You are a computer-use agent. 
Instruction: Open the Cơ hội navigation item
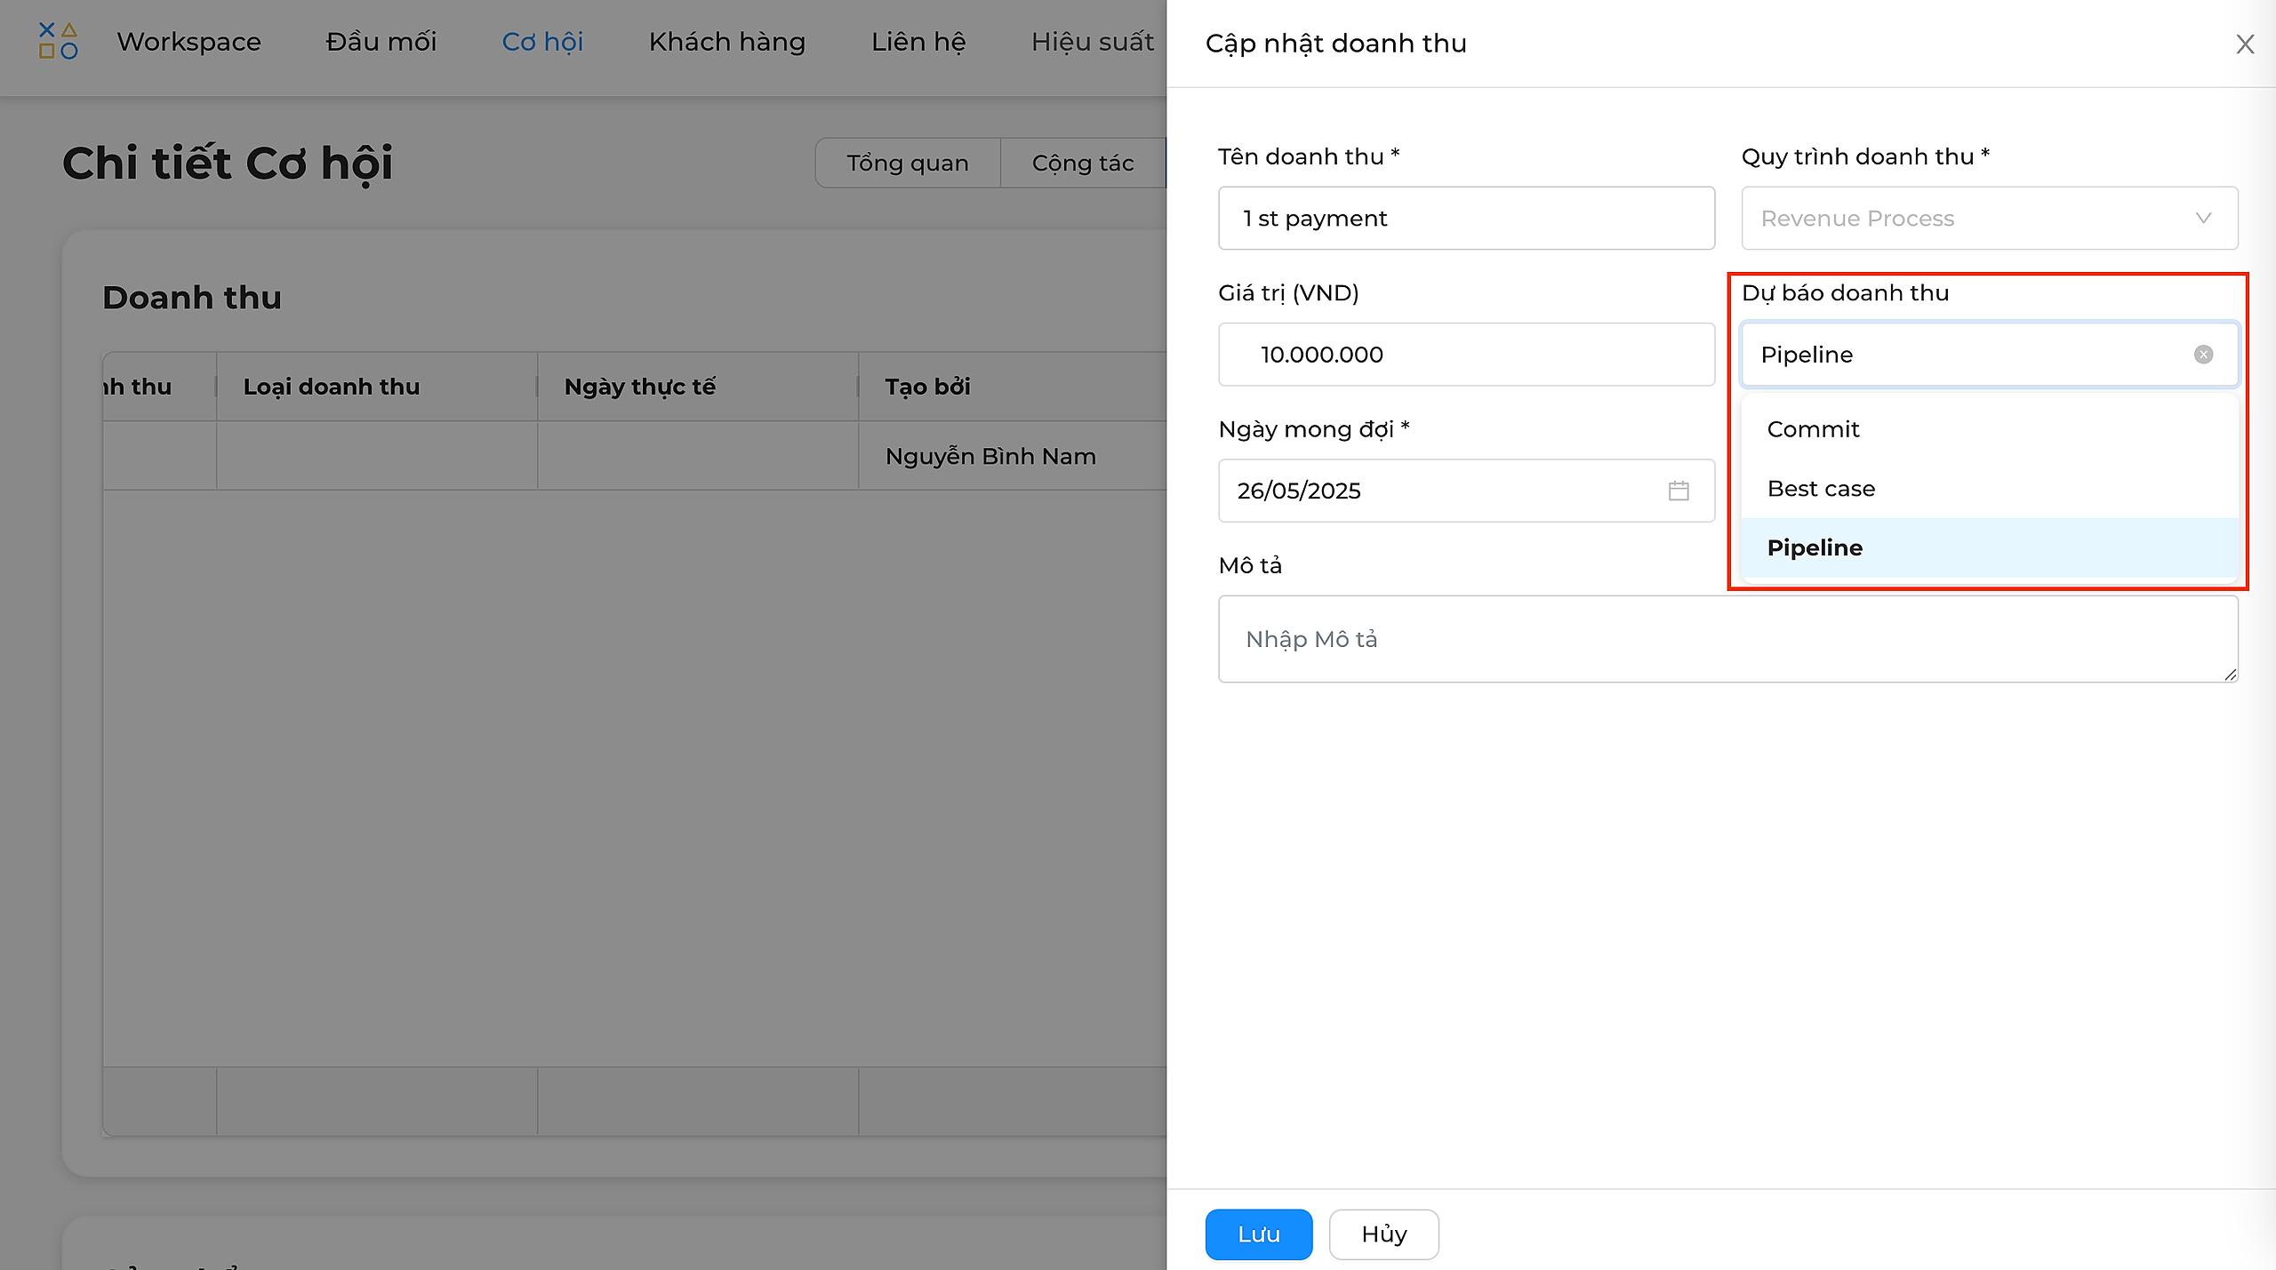pos(542,42)
